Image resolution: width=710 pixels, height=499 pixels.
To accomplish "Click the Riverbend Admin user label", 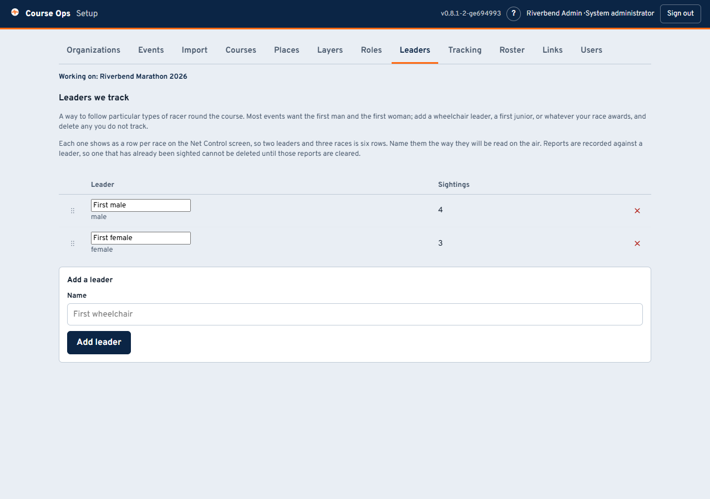I will (x=590, y=13).
